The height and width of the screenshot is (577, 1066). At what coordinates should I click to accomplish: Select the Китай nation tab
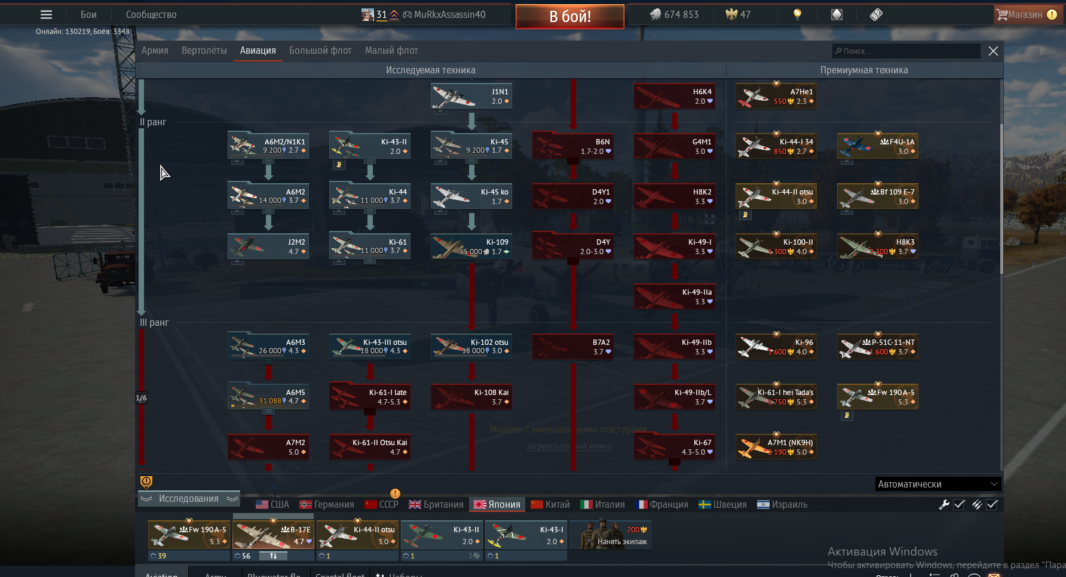coord(550,505)
